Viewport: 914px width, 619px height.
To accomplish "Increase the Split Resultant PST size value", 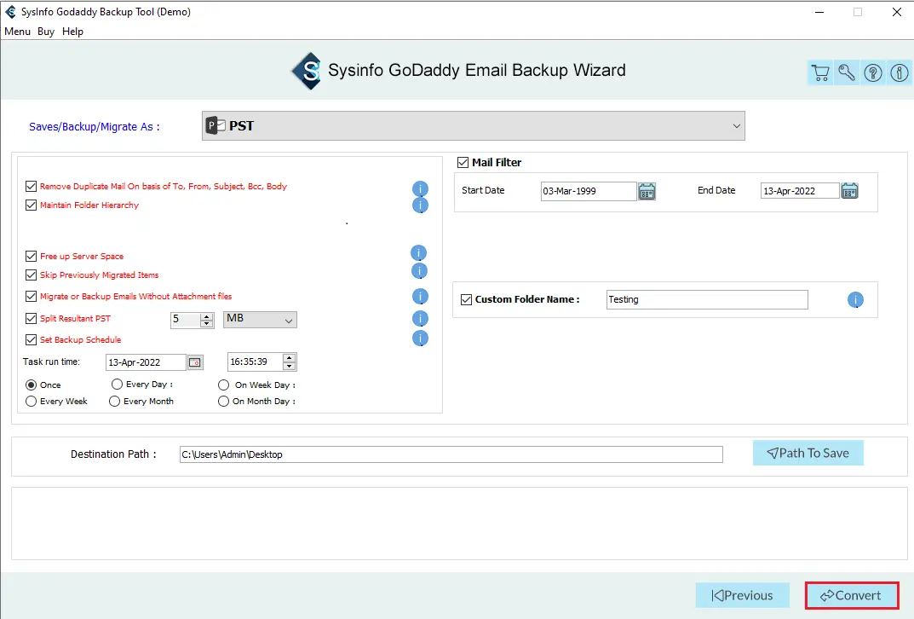I will [206, 316].
